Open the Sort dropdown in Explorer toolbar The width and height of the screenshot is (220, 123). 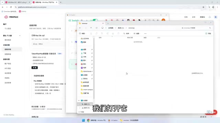pos(127,33)
